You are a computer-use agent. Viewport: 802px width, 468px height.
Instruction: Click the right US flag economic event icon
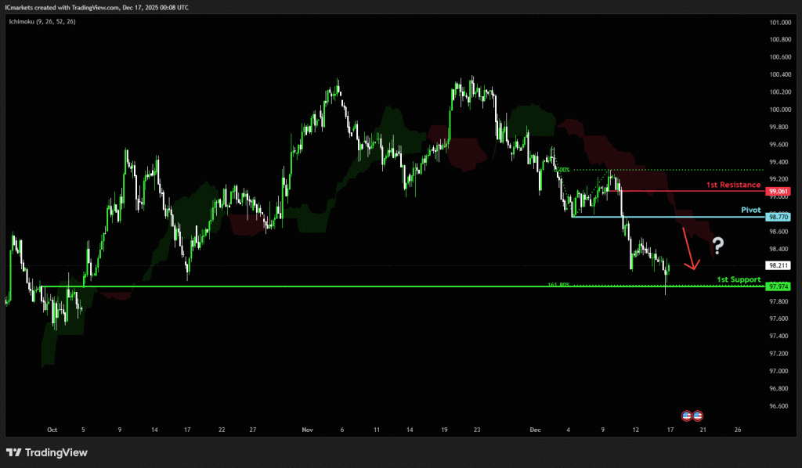pyautogui.click(x=697, y=415)
